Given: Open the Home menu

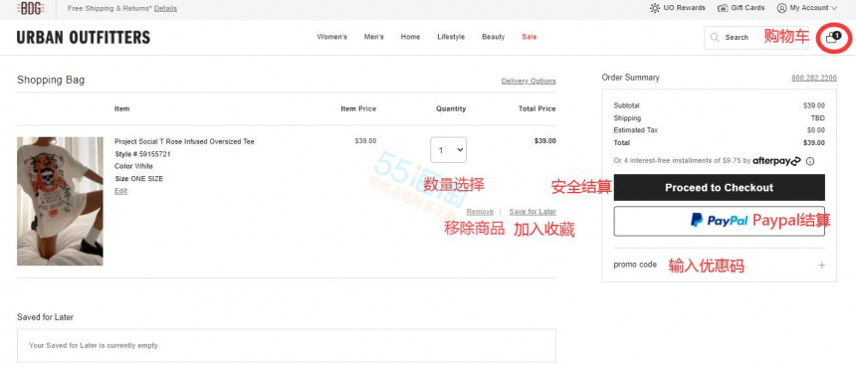Looking at the screenshot, I should tap(410, 37).
